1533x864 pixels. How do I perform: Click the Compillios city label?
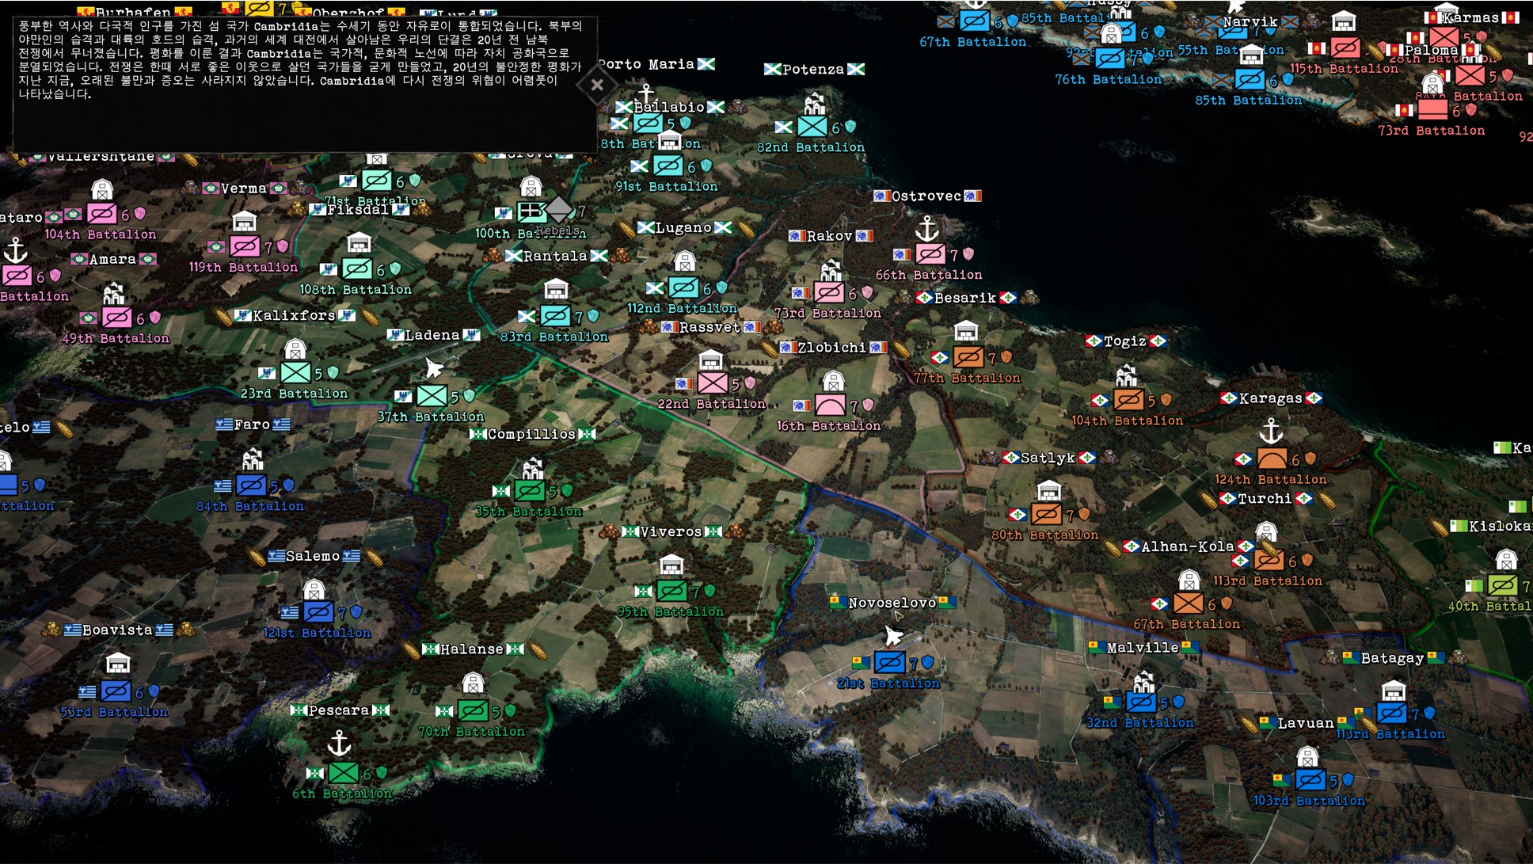pyautogui.click(x=531, y=434)
